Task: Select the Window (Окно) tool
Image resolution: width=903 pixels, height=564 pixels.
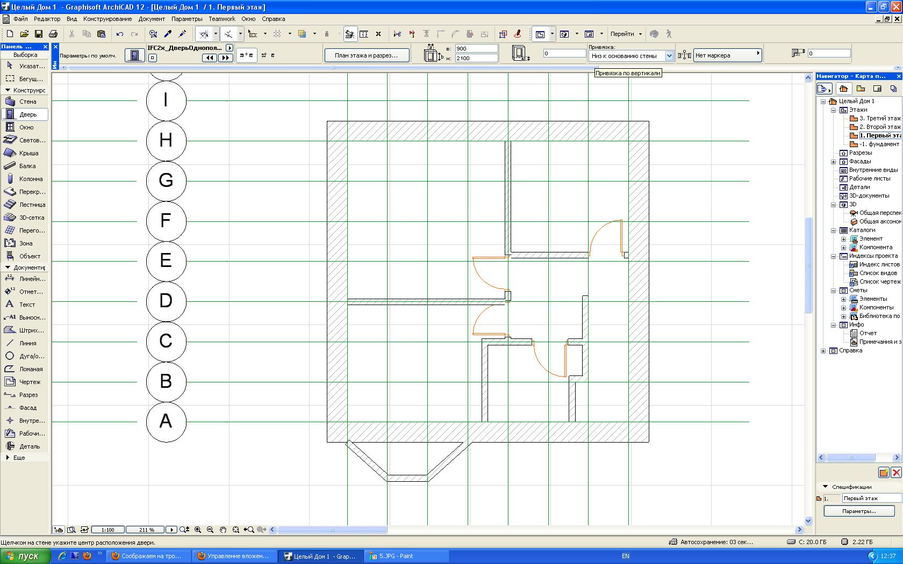Action: 25,127
